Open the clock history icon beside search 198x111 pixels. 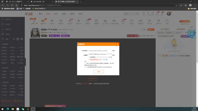[144, 13]
